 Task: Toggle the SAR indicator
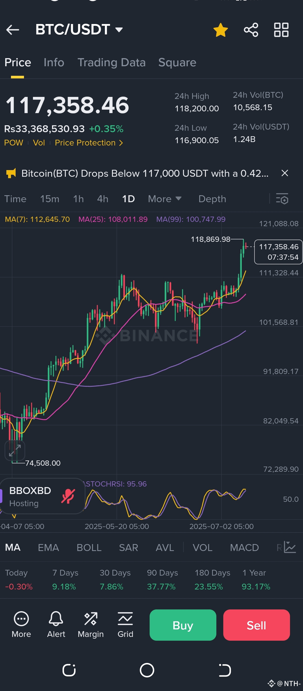point(129,548)
